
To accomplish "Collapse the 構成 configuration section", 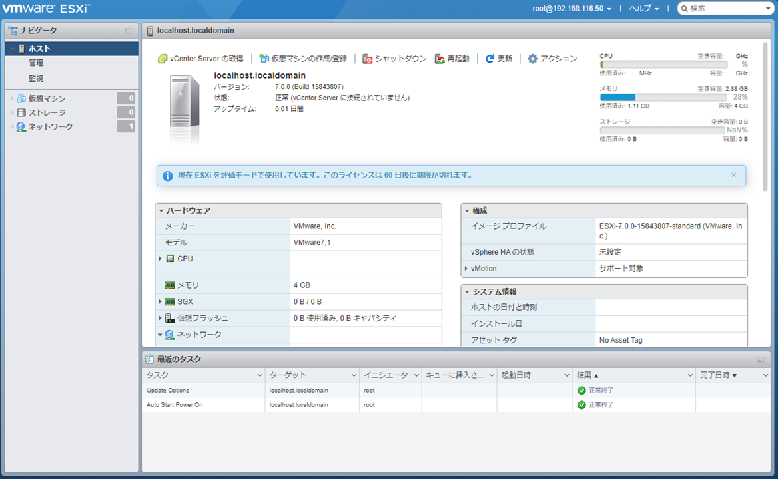I will click(x=466, y=210).
